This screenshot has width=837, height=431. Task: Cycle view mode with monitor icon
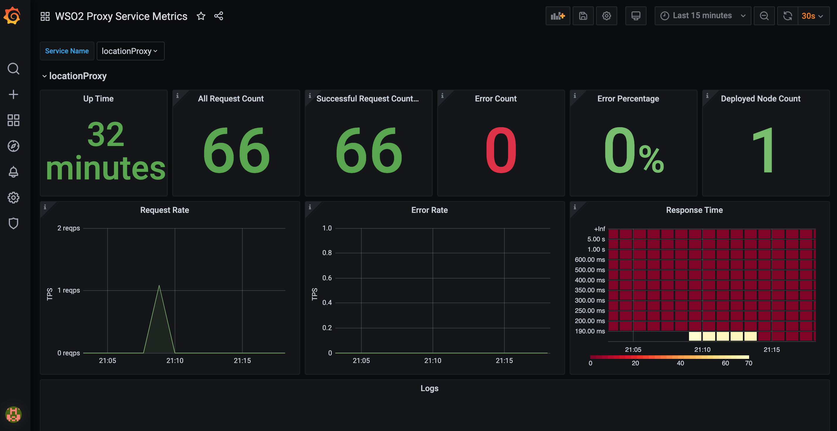636,16
